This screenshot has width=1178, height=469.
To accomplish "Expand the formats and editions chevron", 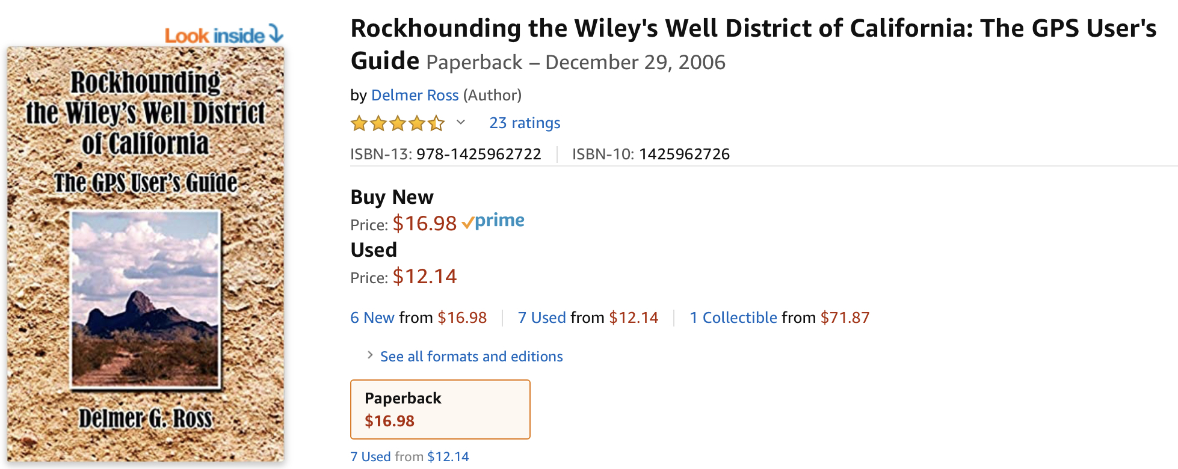I will (x=370, y=355).
